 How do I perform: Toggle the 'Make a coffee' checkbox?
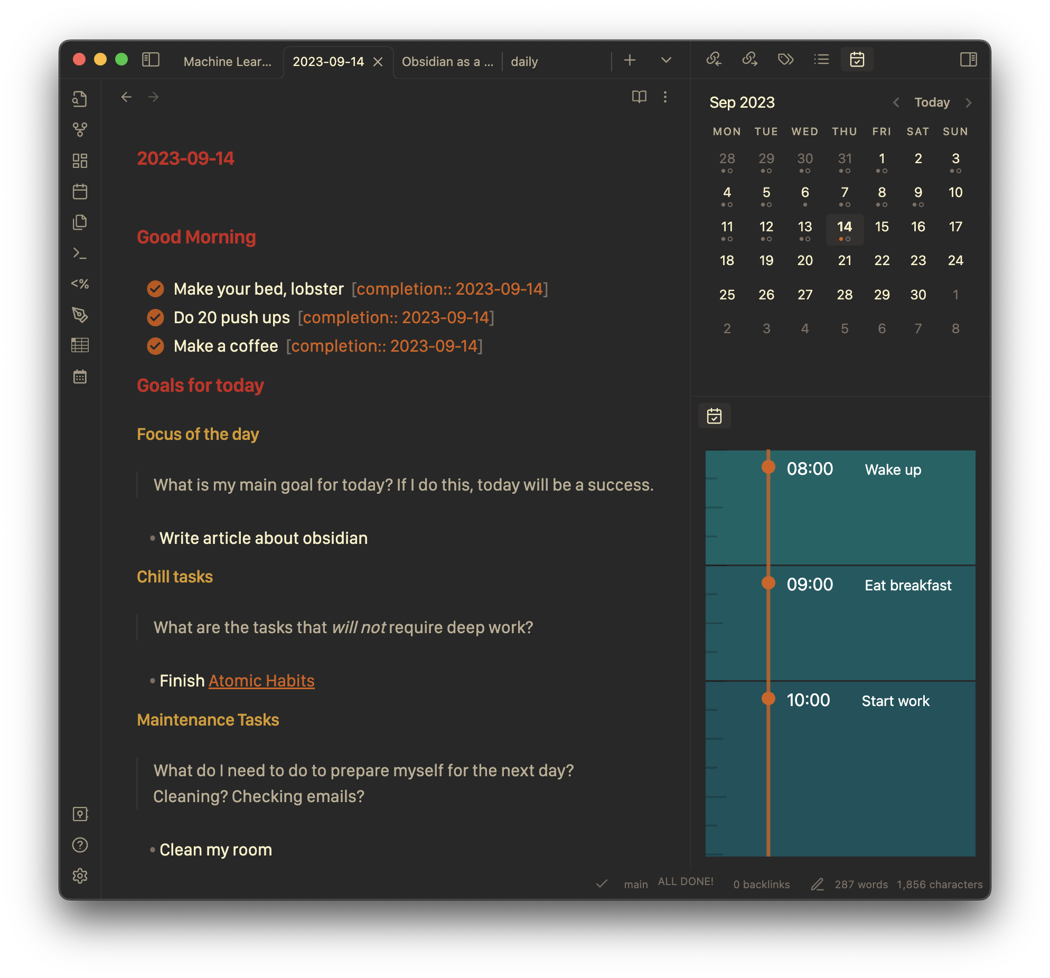pos(155,346)
